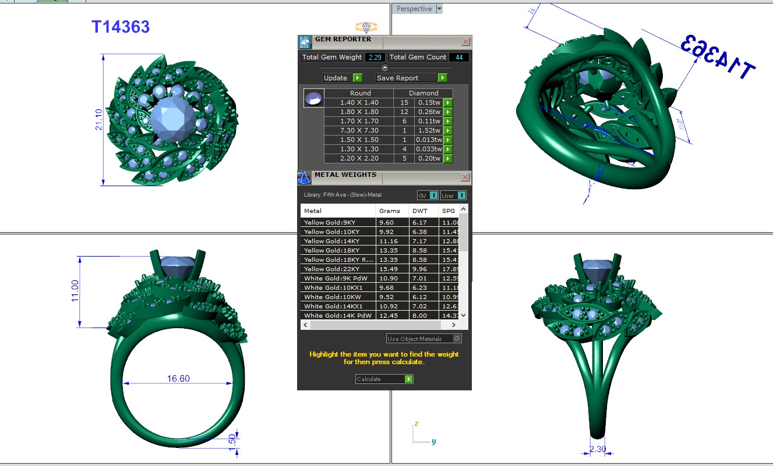Click the arrow for the 2.20 X 2.20 row
The image size is (773, 466).
(x=447, y=159)
